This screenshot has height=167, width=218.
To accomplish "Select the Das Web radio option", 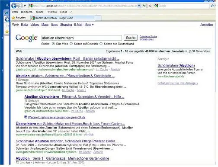I will 53,44.
